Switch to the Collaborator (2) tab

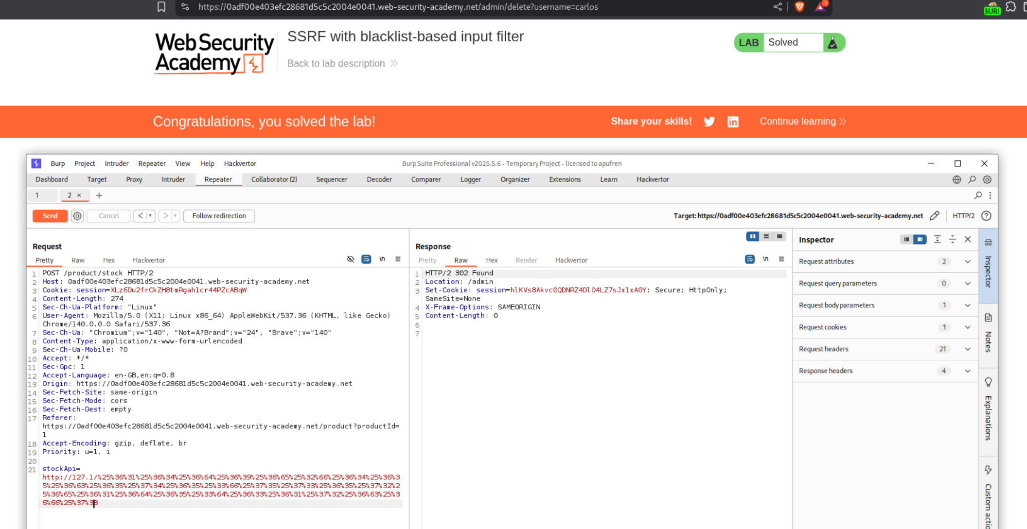pos(274,179)
